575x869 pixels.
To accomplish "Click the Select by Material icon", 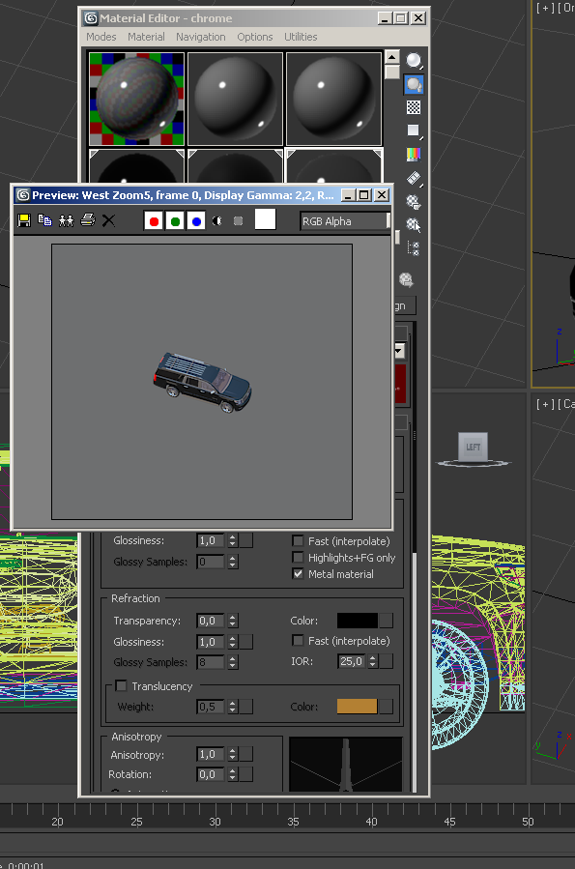I will (414, 225).
